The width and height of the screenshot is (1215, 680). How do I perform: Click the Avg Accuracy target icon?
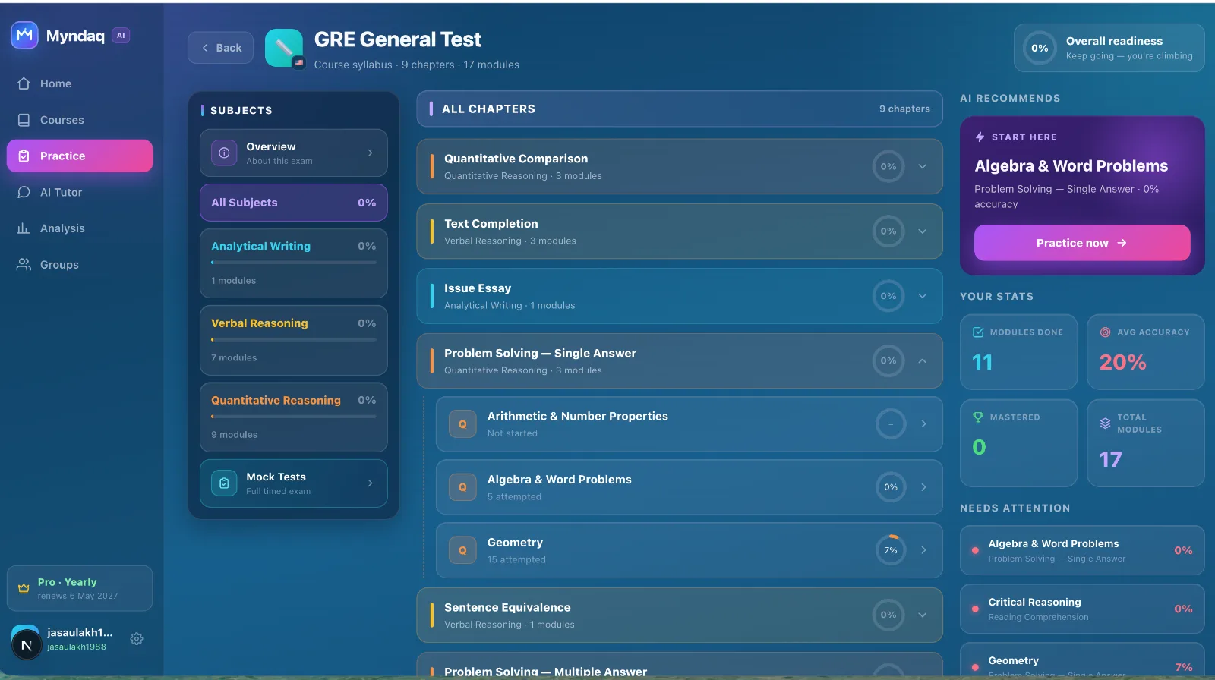[1106, 332]
